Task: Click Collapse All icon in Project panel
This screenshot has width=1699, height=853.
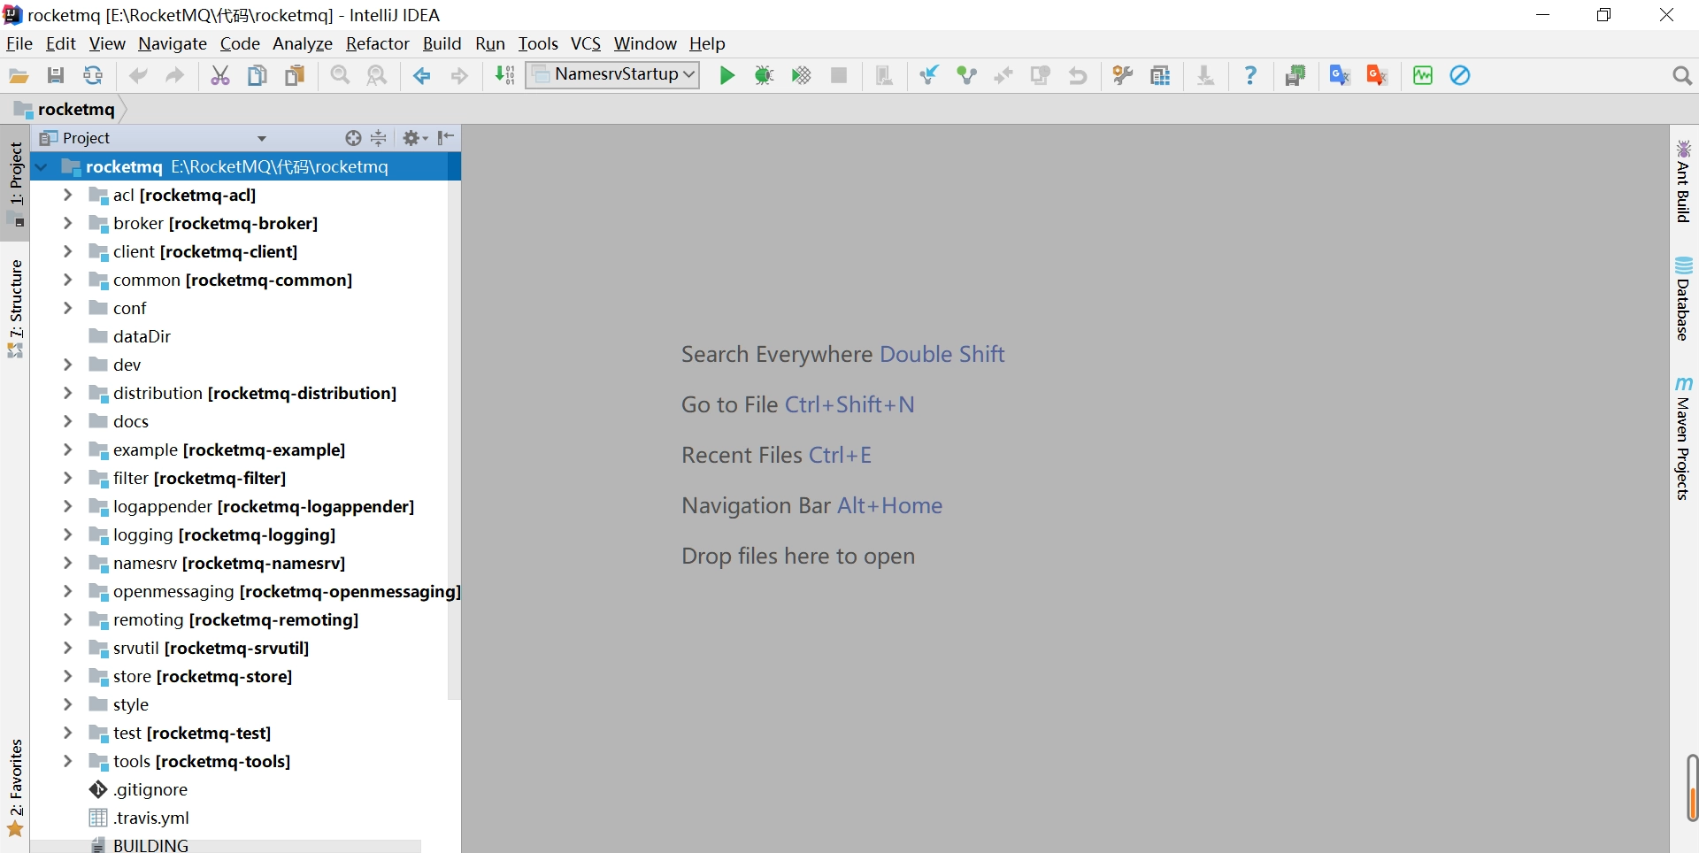Action: (x=379, y=138)
